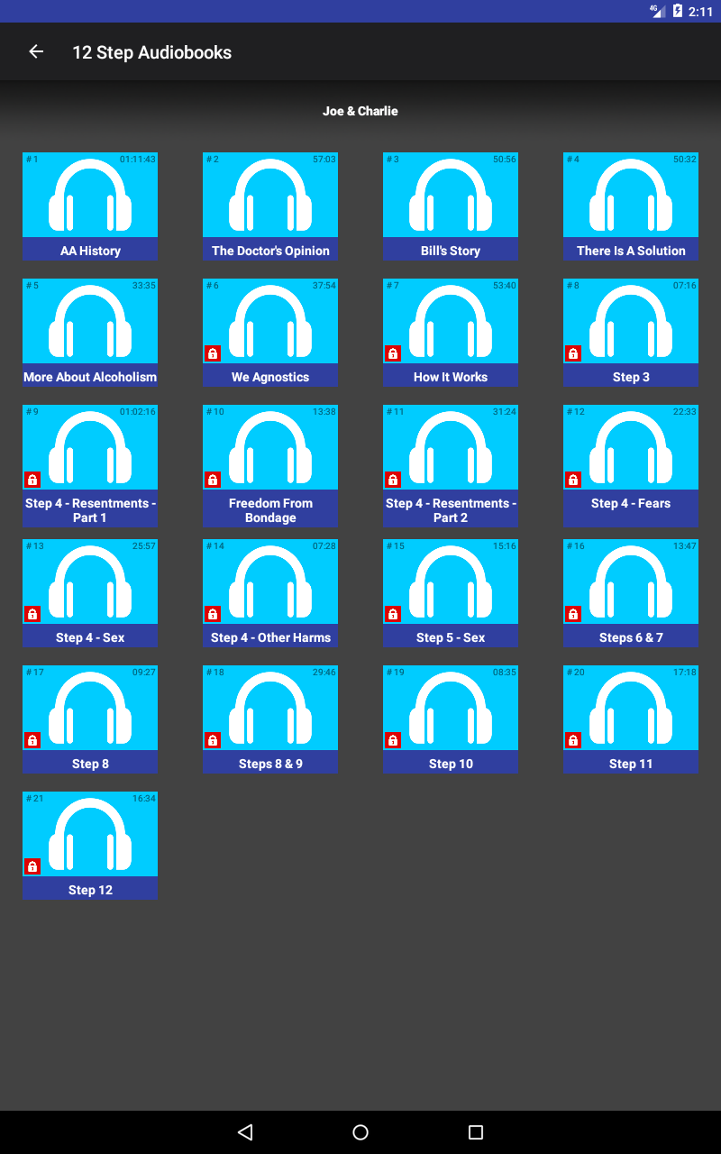721x1154 pixels.
Task: Tap lock icon on Step 8 tile
Action: tap(32, 740)
